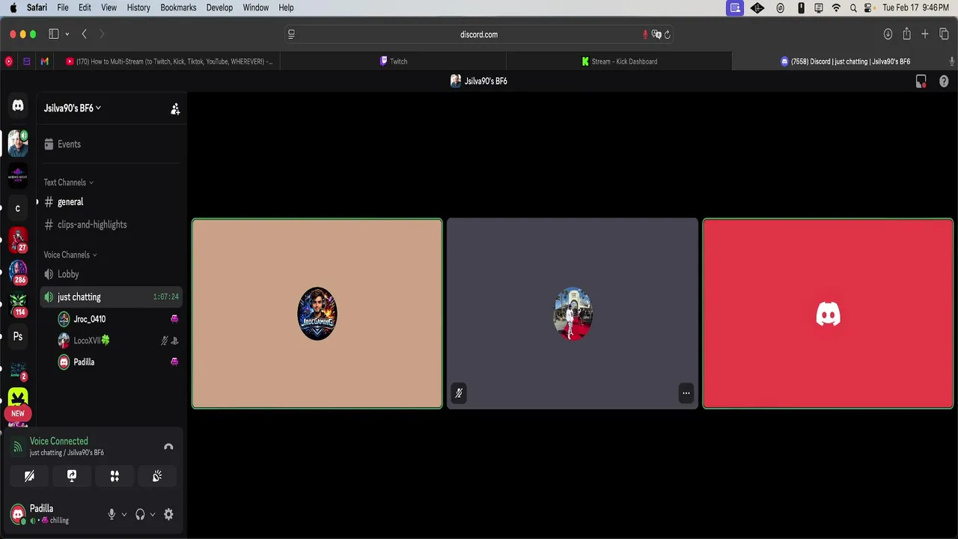
Task: Click Wi-Fi icon in menu bar
Action: [836, 7]
